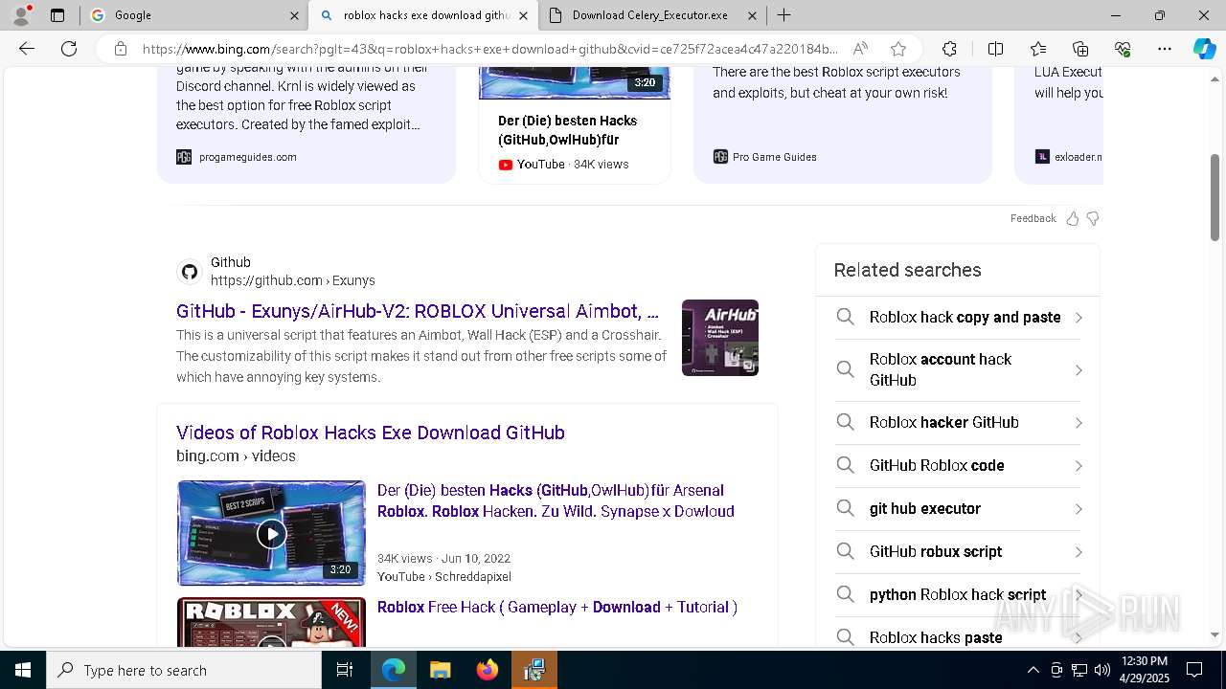Open the Edge profile avatar
The image size is (1226, 689).
[x=21, y=14]
